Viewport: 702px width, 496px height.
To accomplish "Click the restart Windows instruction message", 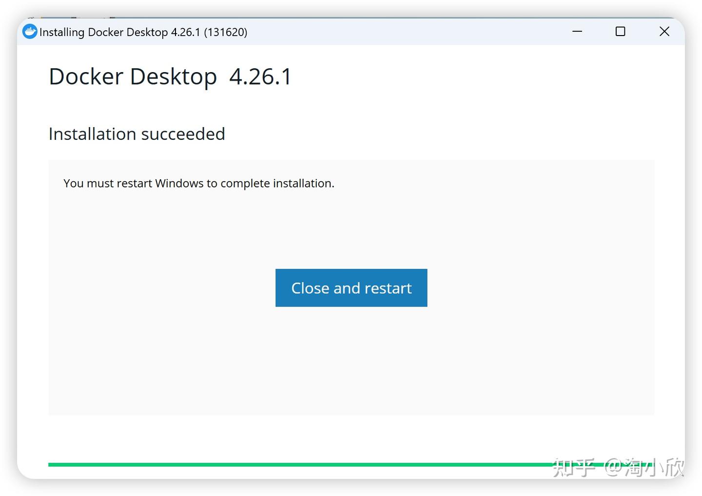I will coord(199,183).
